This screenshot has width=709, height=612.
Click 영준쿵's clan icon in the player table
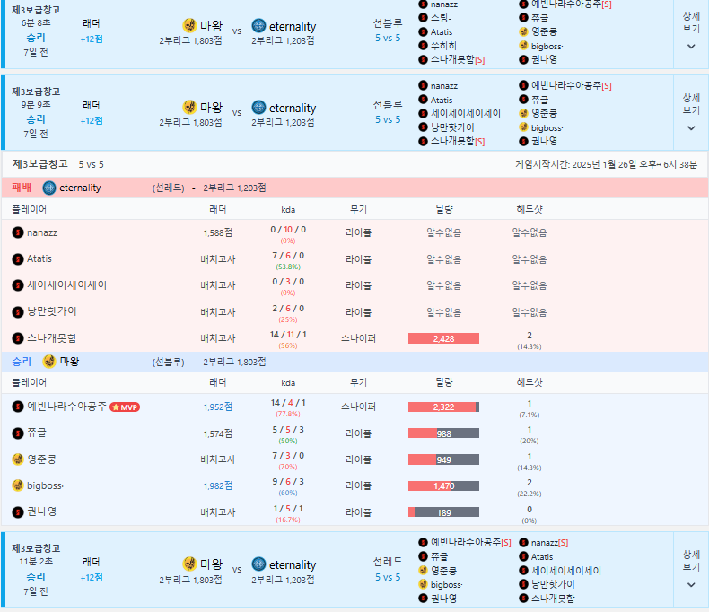(18, 459)
